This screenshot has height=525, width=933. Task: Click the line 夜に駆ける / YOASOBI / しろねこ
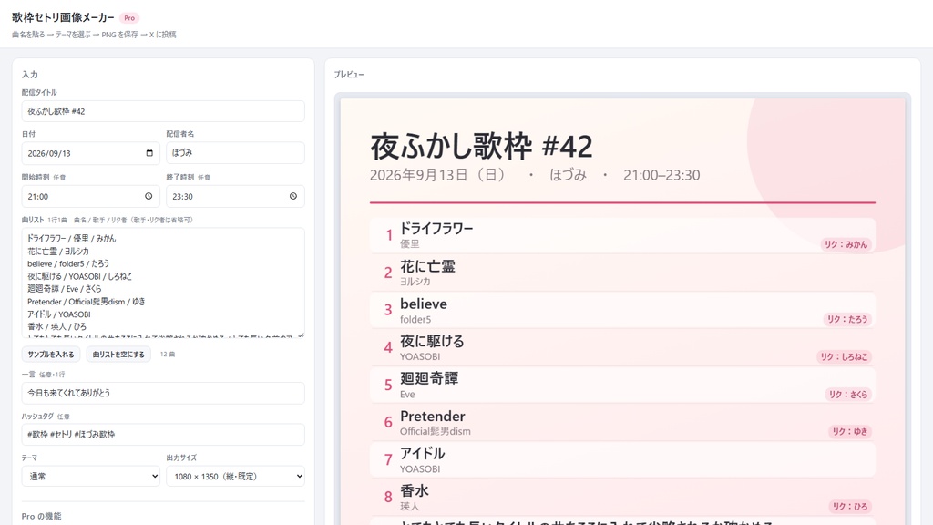(x=80, y=276)
